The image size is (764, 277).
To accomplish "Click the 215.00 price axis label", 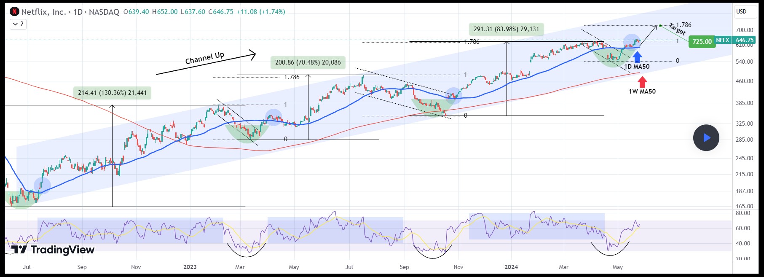I will (x=744, y=174).
